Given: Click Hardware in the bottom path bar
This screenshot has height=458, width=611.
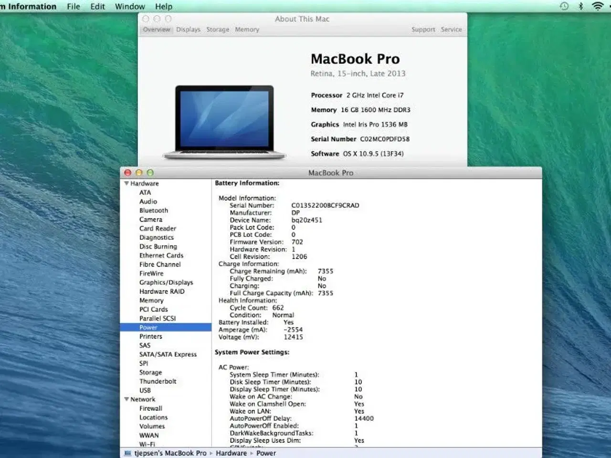Looking at the screenshot, I should point(232,453).
